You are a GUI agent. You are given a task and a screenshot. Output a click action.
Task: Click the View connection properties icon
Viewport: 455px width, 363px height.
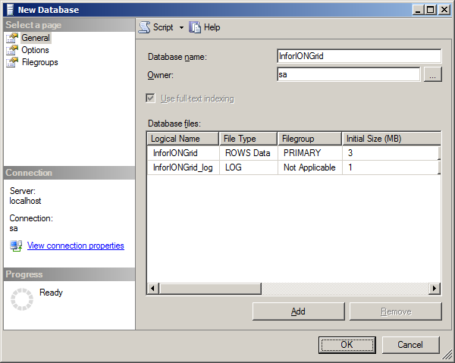coord(16,246)
